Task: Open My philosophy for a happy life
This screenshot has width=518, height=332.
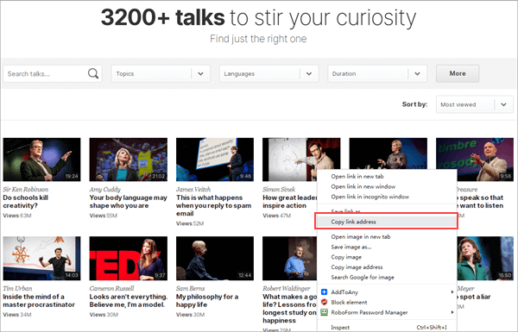Action: coord(207,300)
